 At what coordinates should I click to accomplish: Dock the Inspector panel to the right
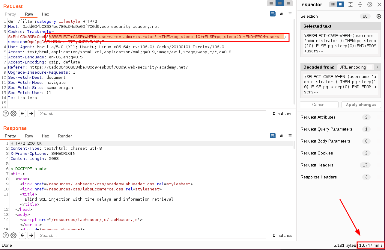tap(340, 4)
